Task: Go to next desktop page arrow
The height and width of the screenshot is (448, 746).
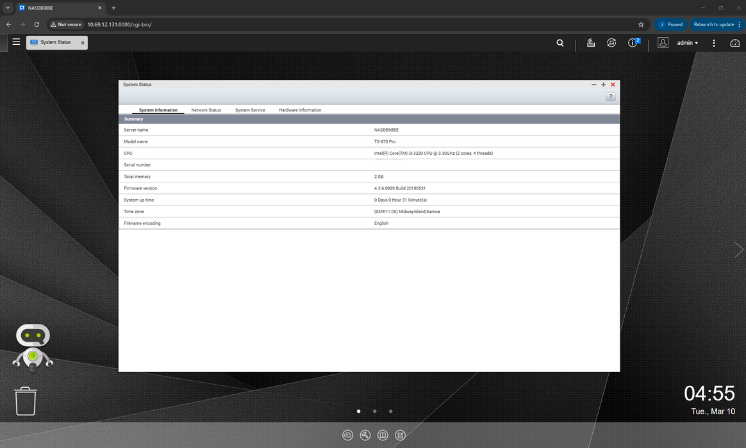Action: click(738, 250)
